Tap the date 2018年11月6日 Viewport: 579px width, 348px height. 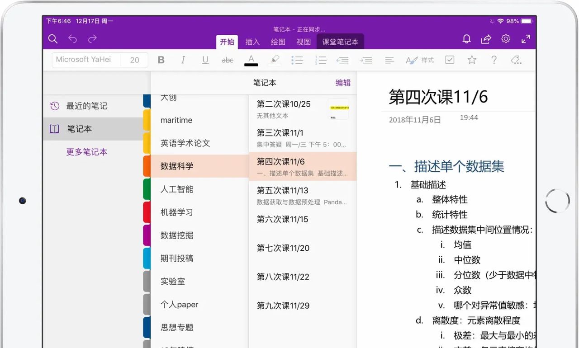tap(415, 120)
